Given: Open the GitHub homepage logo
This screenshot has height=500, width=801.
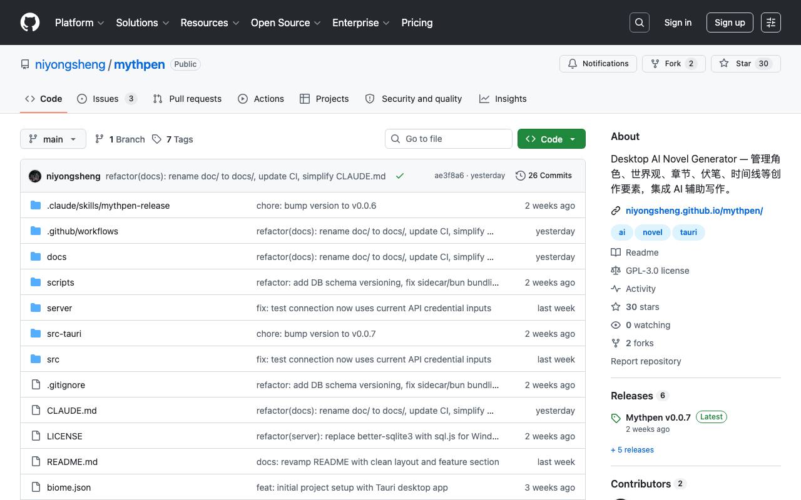Looking at the screenshot, I should point(30,22).
